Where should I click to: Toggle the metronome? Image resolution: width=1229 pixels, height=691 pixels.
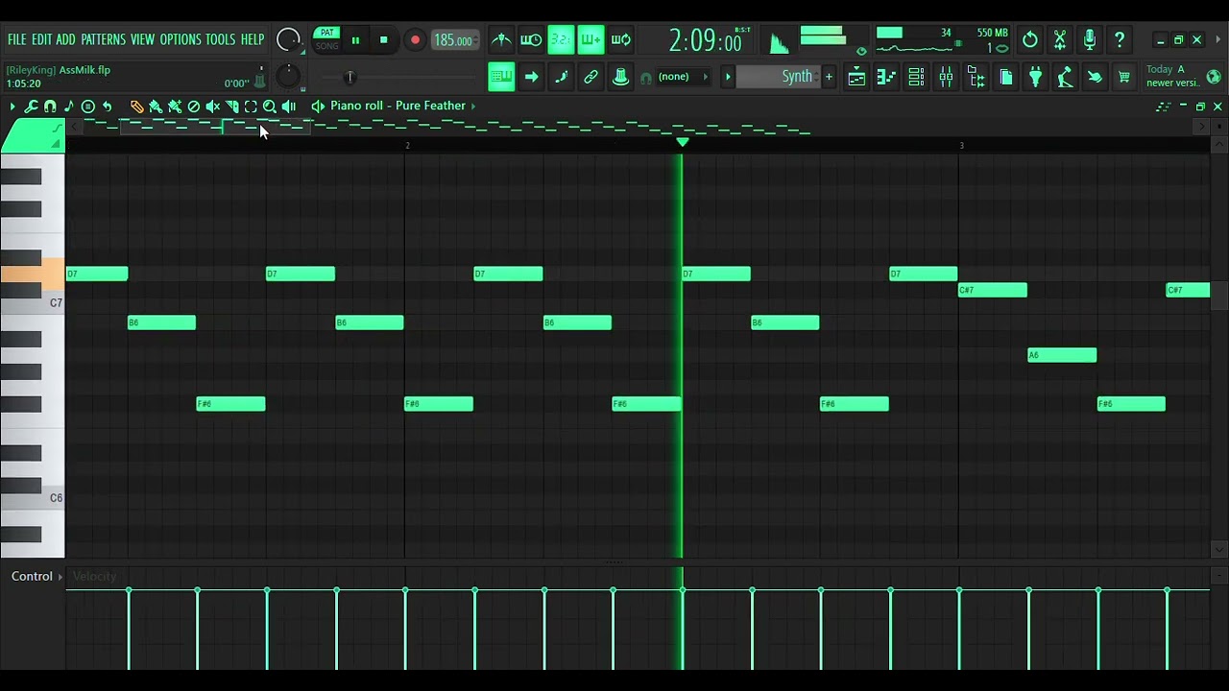pyautogui.click(x=501, y=39)
